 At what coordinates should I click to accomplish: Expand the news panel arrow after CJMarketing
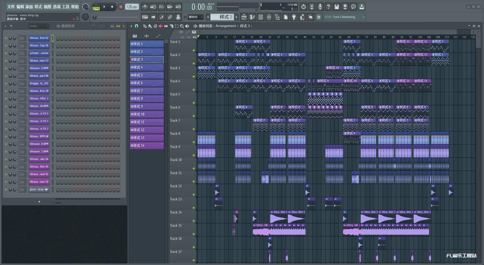pyautogui.click(x=364, y=17)
